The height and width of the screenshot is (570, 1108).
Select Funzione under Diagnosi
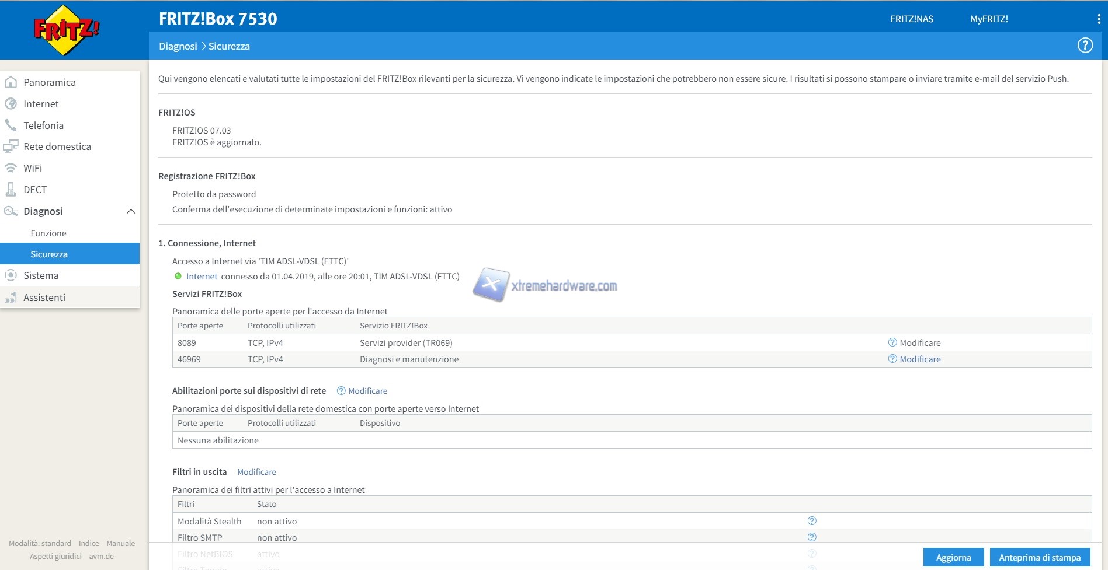point(48,233)
